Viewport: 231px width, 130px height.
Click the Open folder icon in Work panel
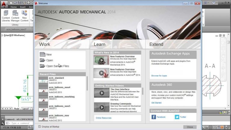click(42, 60)
